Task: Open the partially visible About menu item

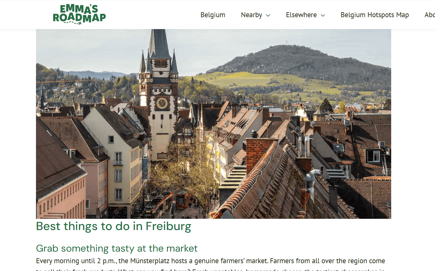Action: (430, 15)
